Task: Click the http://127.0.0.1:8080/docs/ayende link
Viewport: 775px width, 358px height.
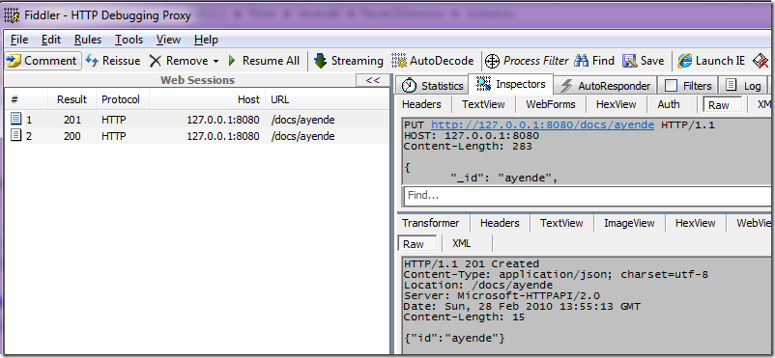Action: point(543,124)
